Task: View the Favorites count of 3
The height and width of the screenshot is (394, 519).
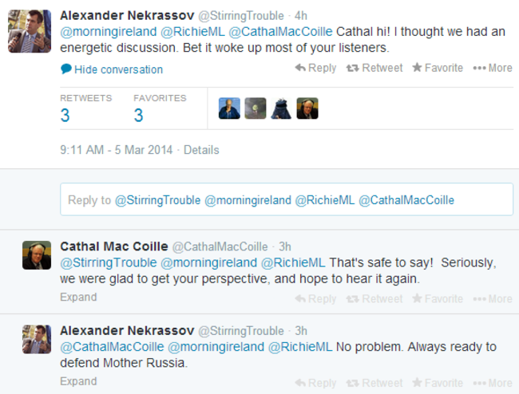Action: (138, 115)
